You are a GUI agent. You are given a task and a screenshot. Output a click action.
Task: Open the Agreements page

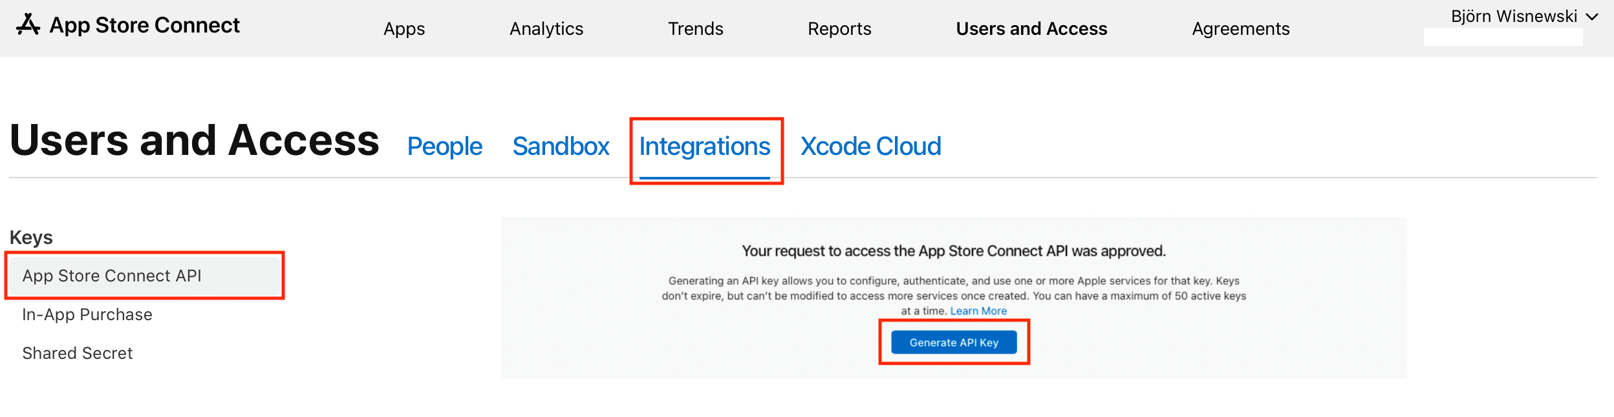(1241, 29)
